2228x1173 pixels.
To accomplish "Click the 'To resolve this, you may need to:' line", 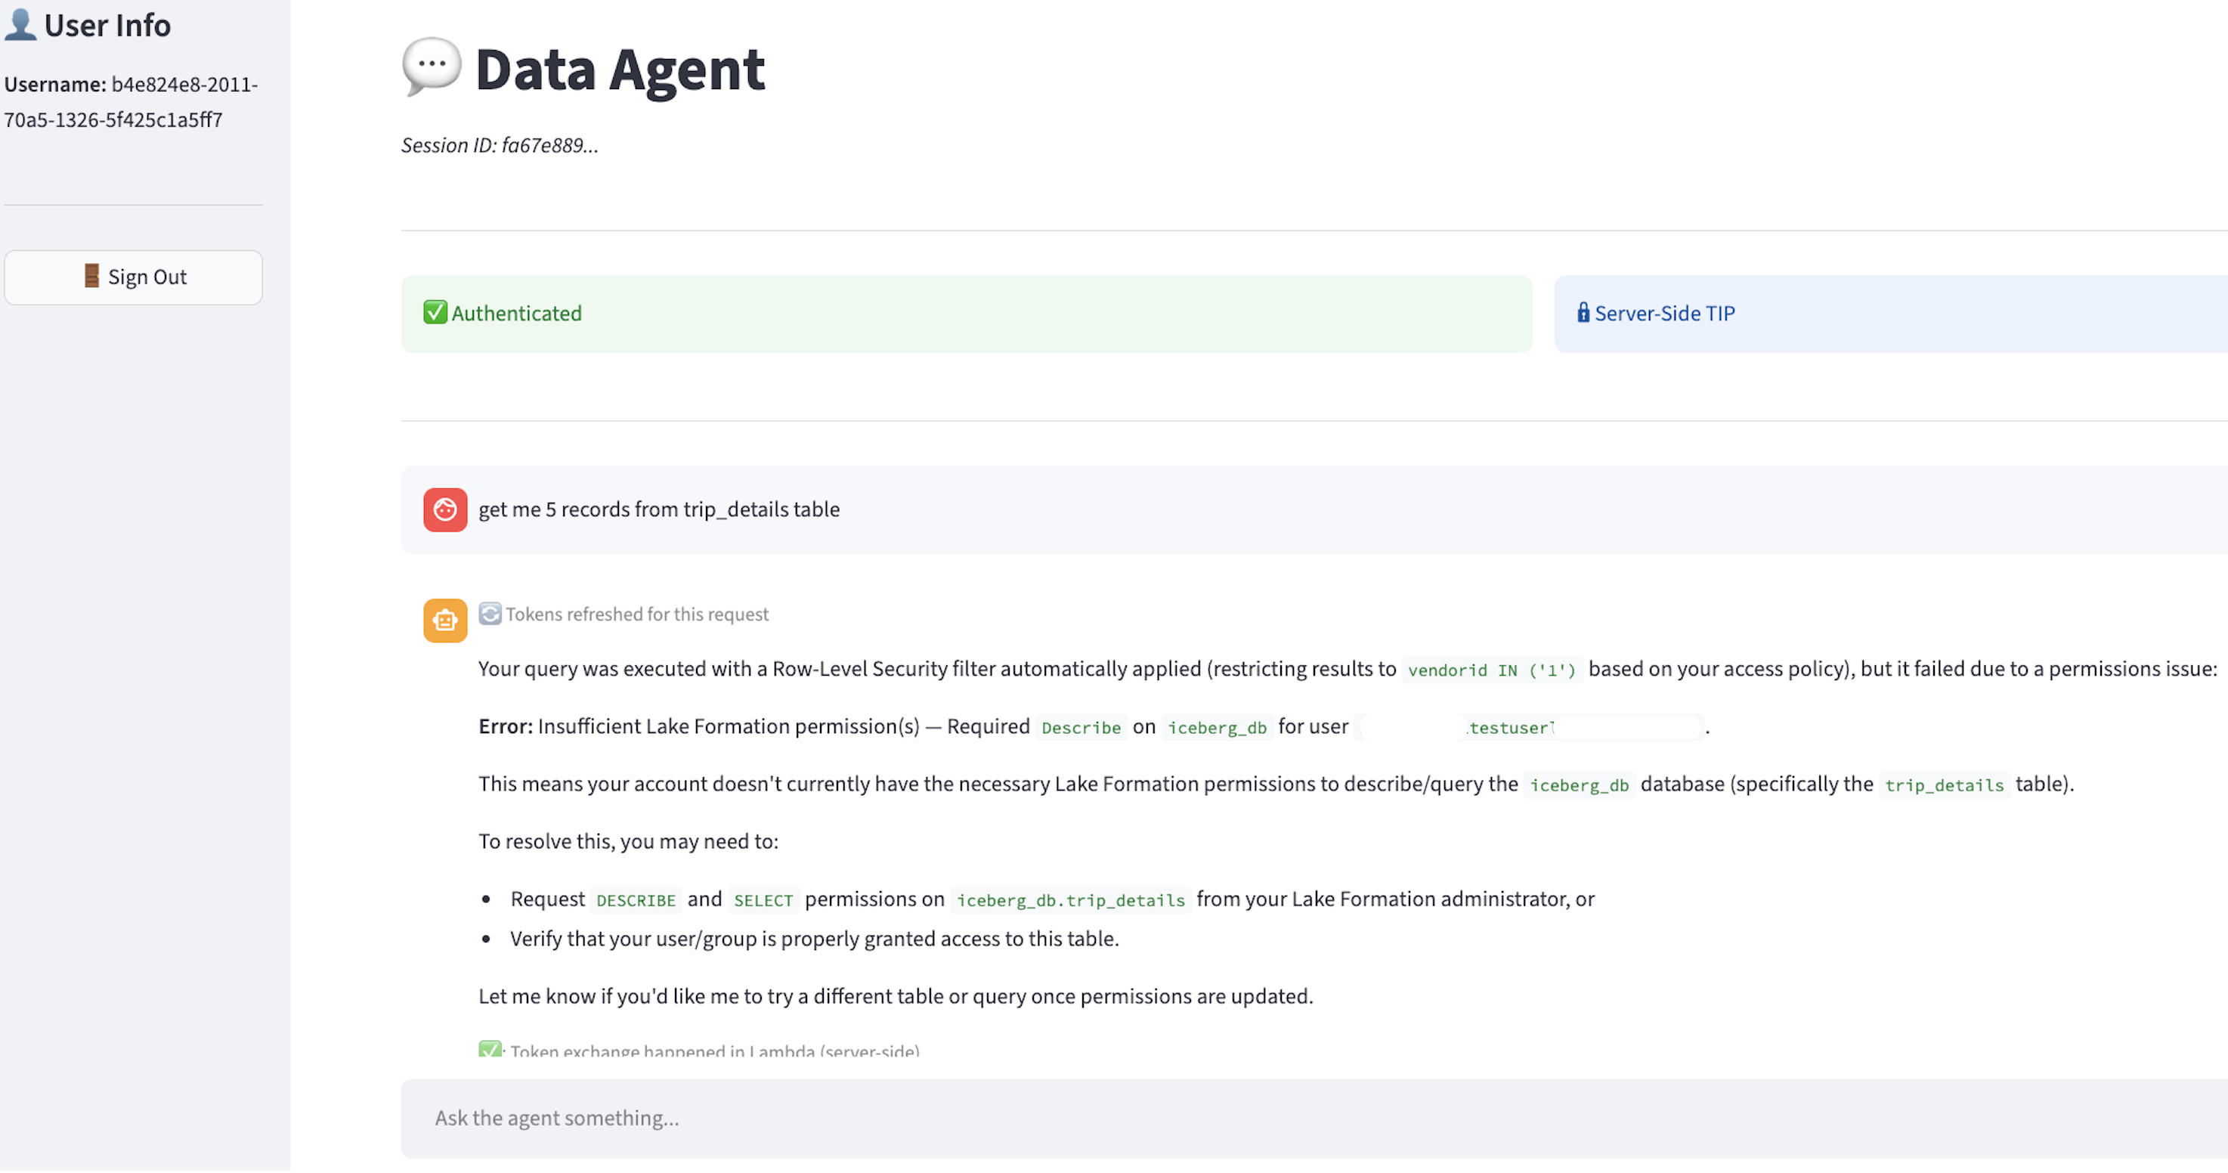I will click(629, 842).
